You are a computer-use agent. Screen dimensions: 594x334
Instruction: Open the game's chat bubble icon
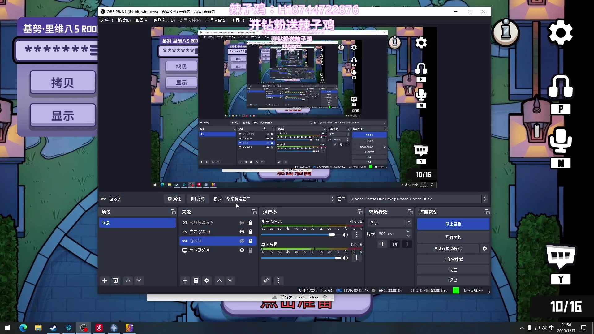tap(561, 257)
